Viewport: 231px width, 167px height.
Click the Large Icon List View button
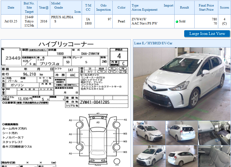click(x=207, y=34)
